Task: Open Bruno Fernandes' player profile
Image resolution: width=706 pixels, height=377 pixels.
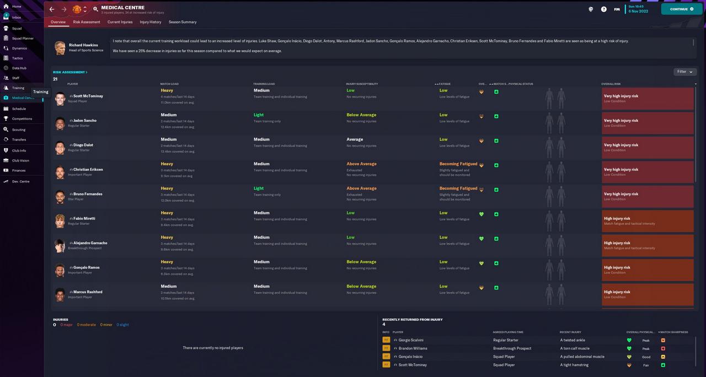Action: pyautogui.click(x=88, y=194)
